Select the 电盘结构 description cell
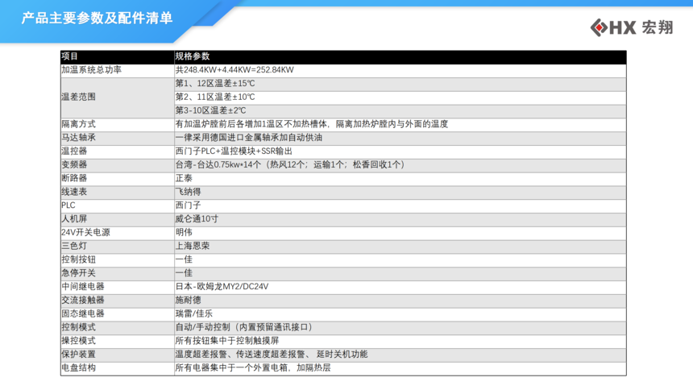The image size is (693, 390). pyautogui.click(x=253, y=368)
